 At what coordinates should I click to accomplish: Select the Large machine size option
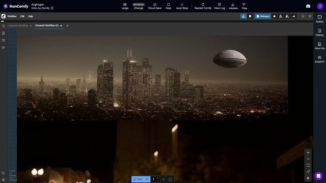(x=125, y=6)
